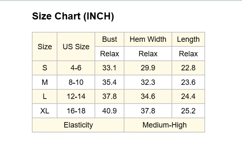Image resolution: width=242 pixels, height=166 pixels.
Task: Select the Size column header
Action: pyautogui.click(x=45, y=46)
